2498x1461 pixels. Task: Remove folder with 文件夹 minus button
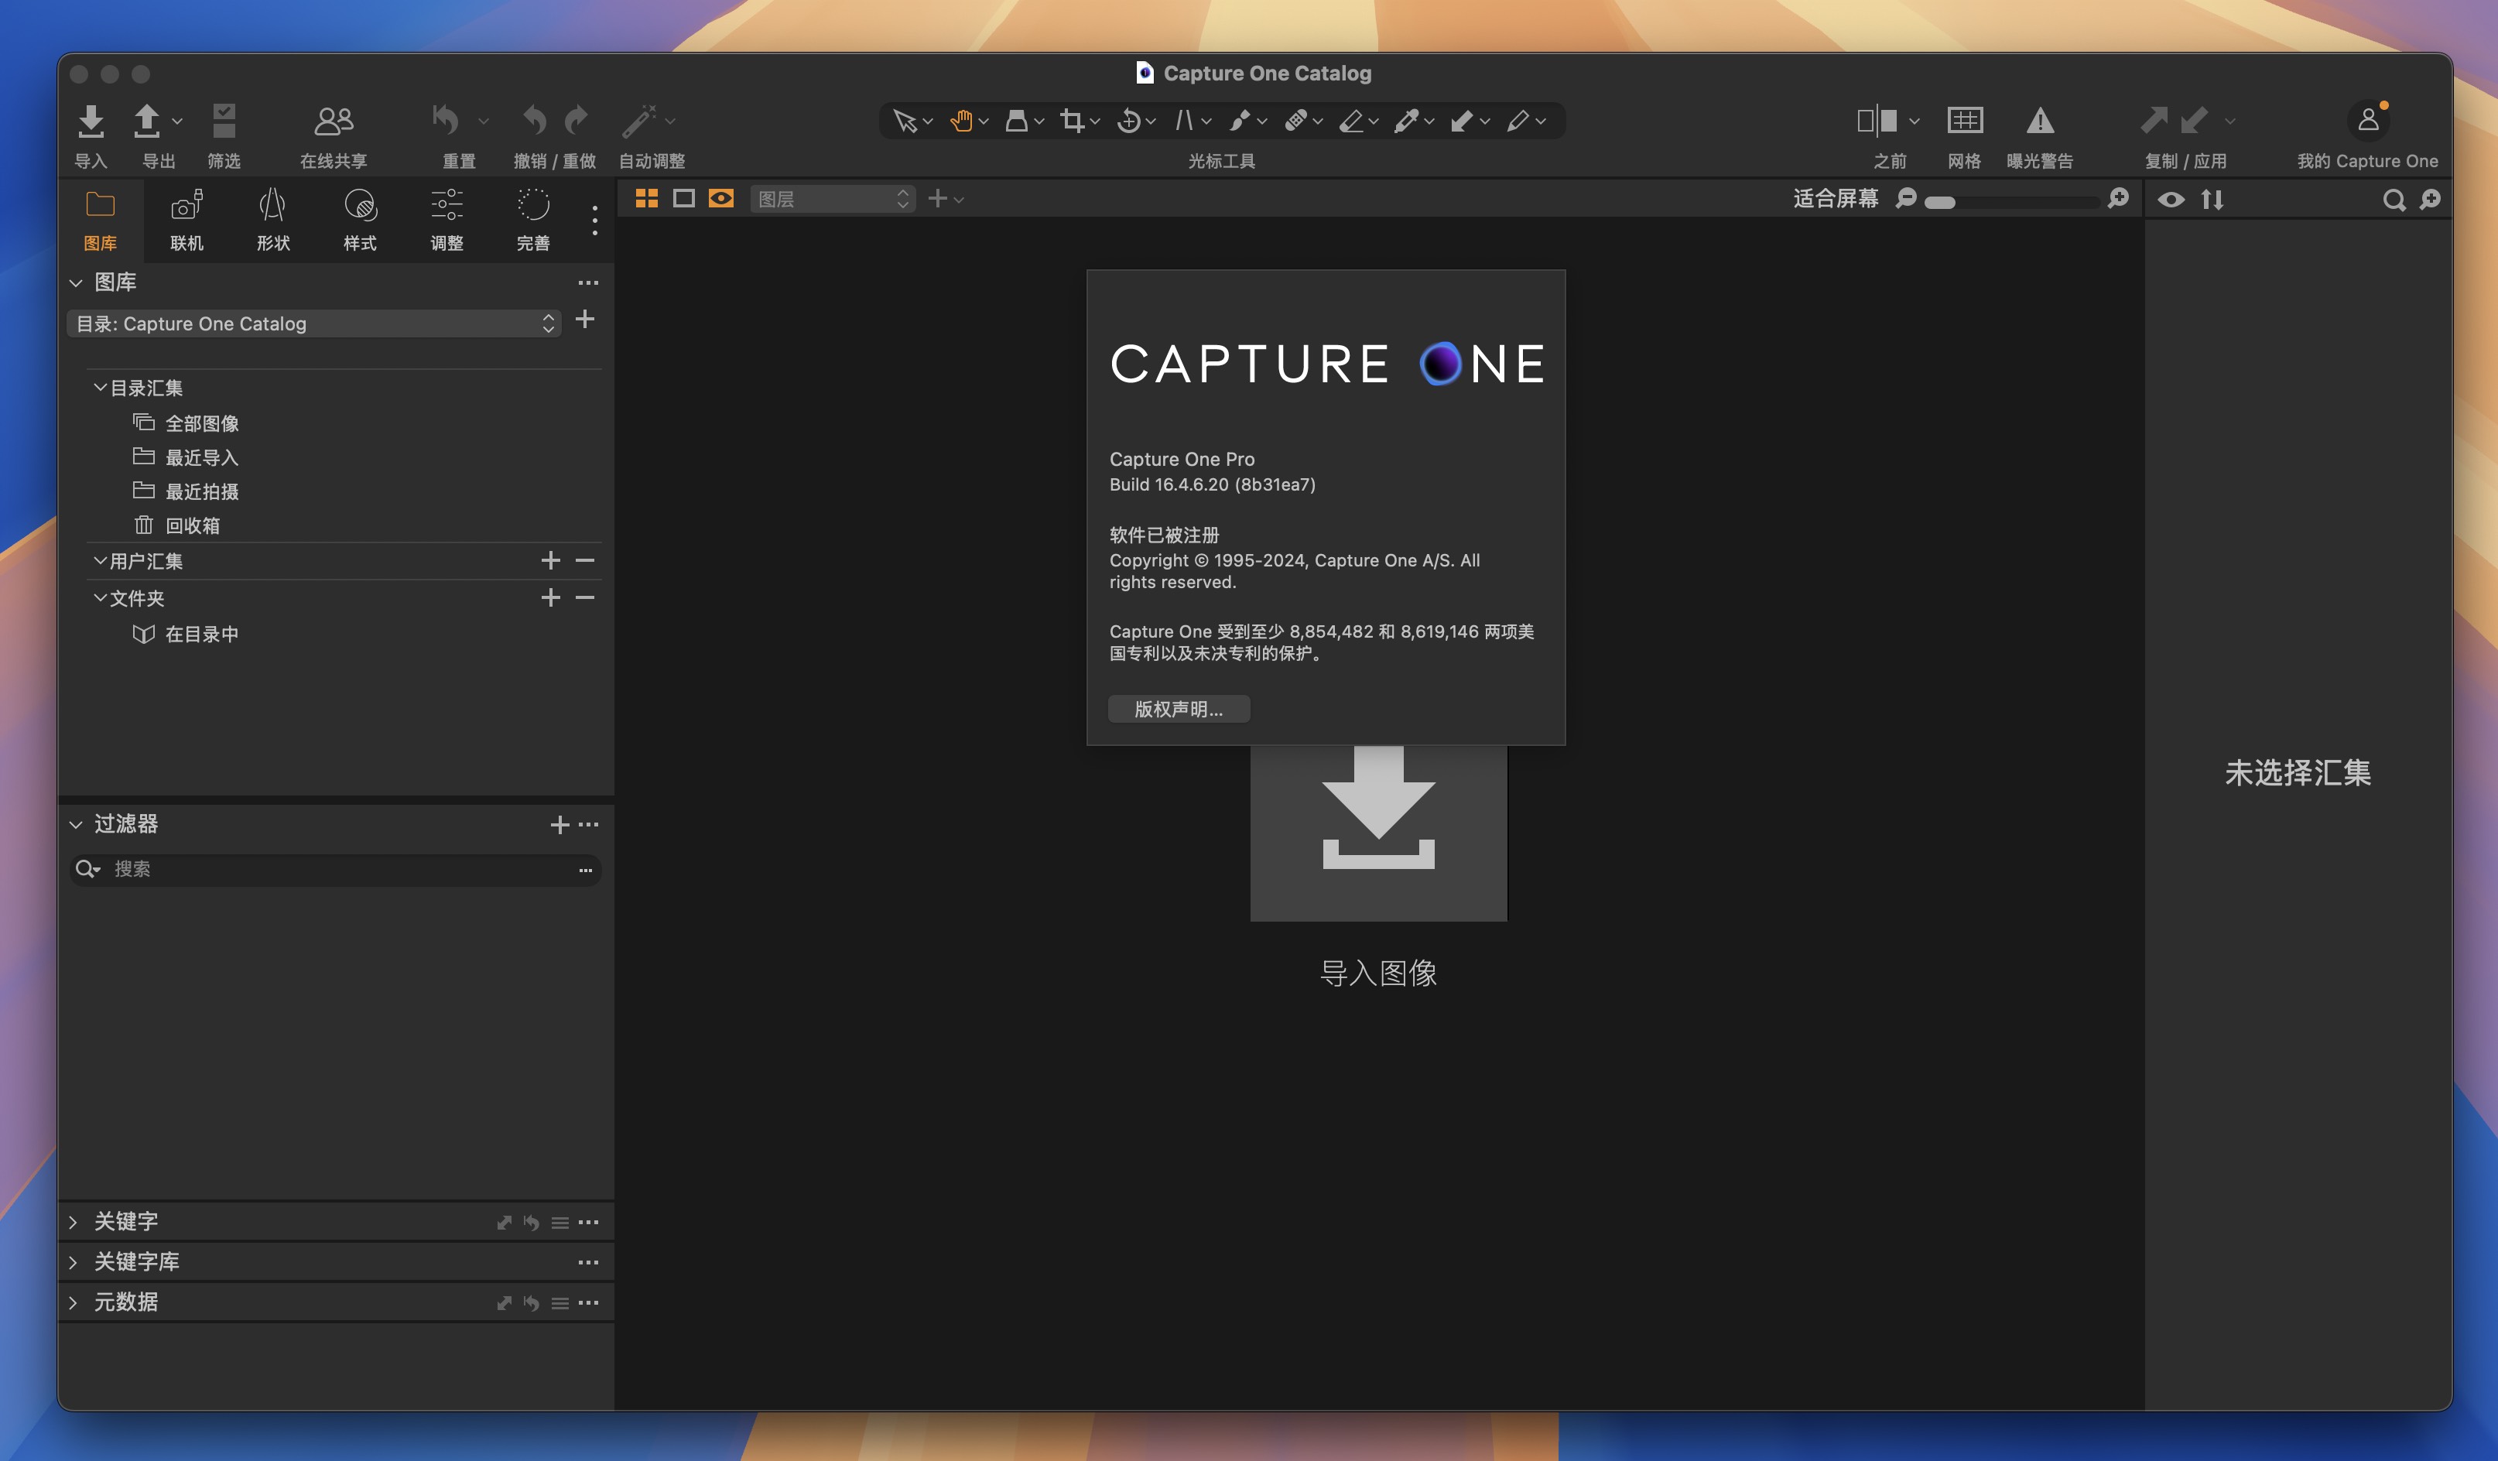pos(585,597)
